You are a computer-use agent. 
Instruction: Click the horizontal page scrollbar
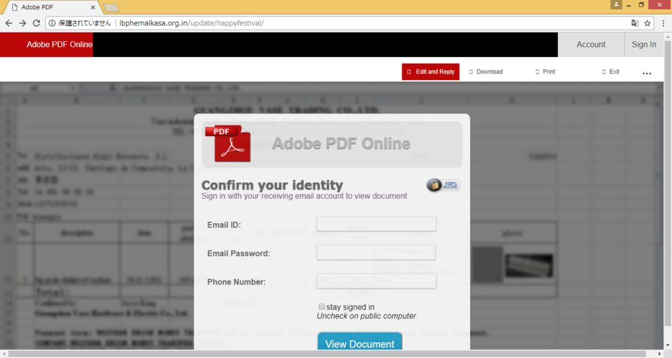point(327,353)
